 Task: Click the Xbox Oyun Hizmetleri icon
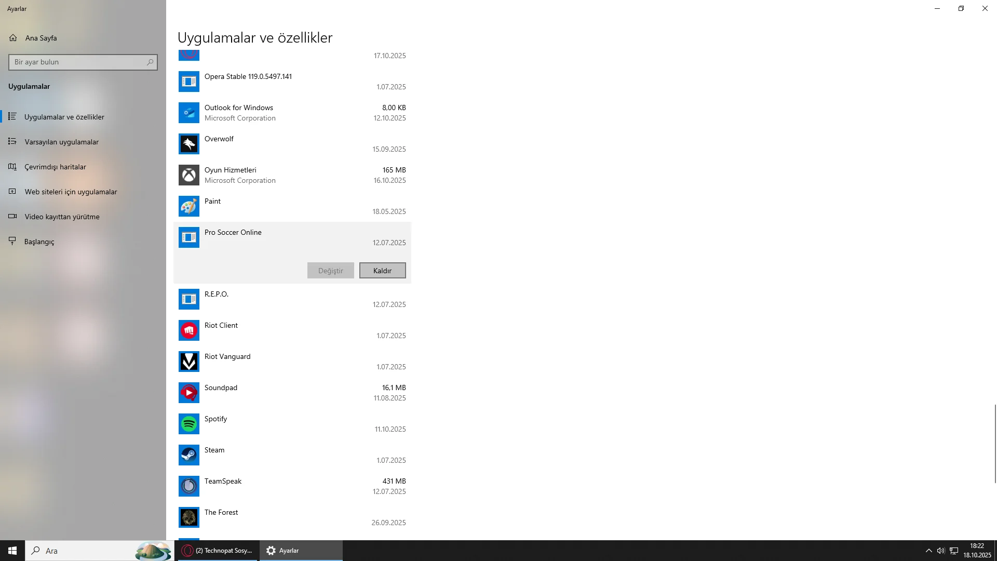point(188,175)
